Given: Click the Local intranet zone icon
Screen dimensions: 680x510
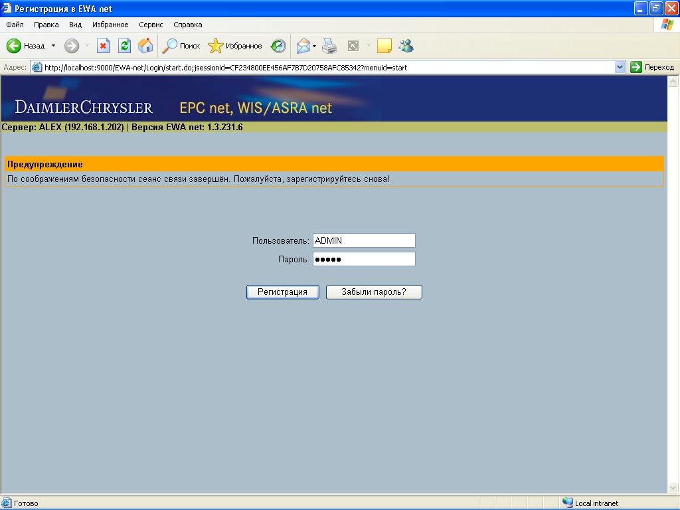Looking at the screenshot, I should pyautogui.click(x=567, y=503).
